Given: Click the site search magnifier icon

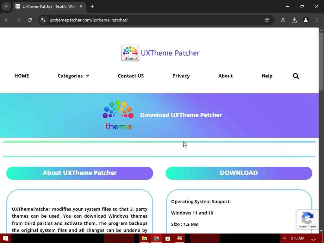Looking at the screenshot, I should (296, 76).
